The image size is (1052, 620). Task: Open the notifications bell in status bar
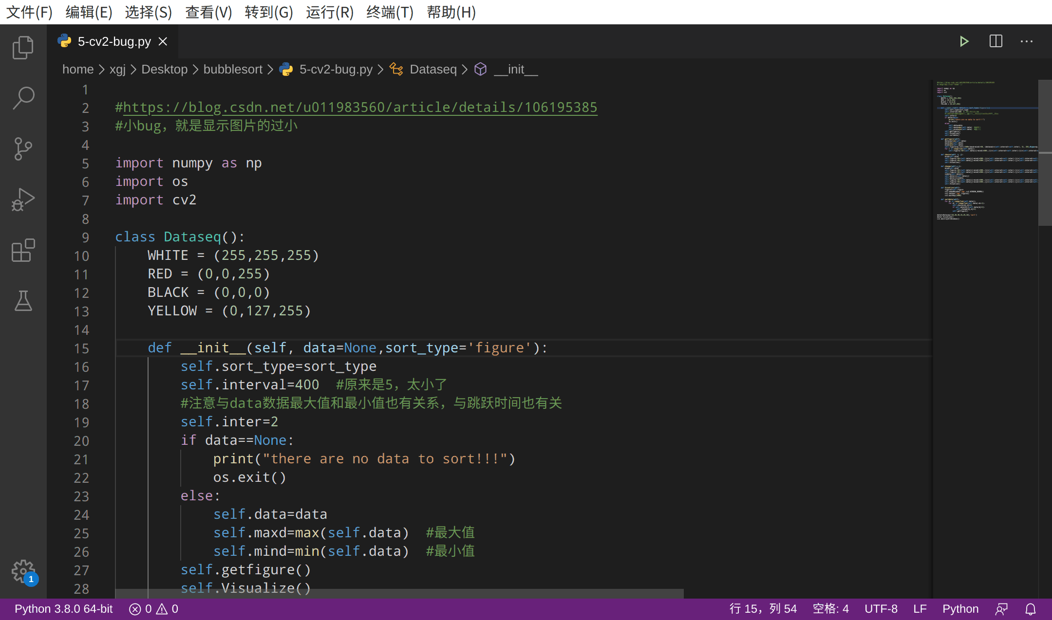coord(1031,608)
